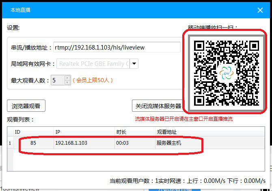
Task: Click the 时长 column header
Action: pos(135,132)
